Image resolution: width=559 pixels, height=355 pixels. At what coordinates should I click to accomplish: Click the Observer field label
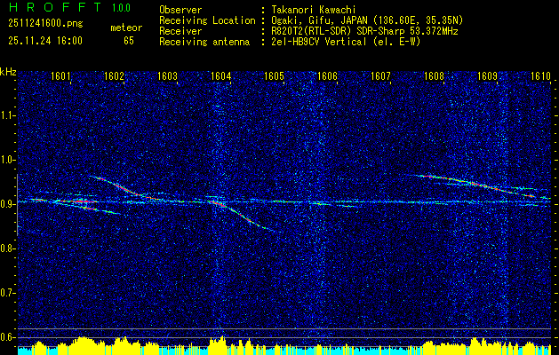click(x=180, y=10)
